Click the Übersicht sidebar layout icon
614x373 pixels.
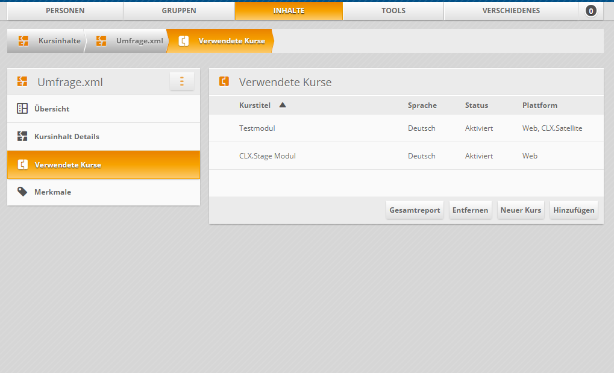pyautogui.click(x=22, y=109)
